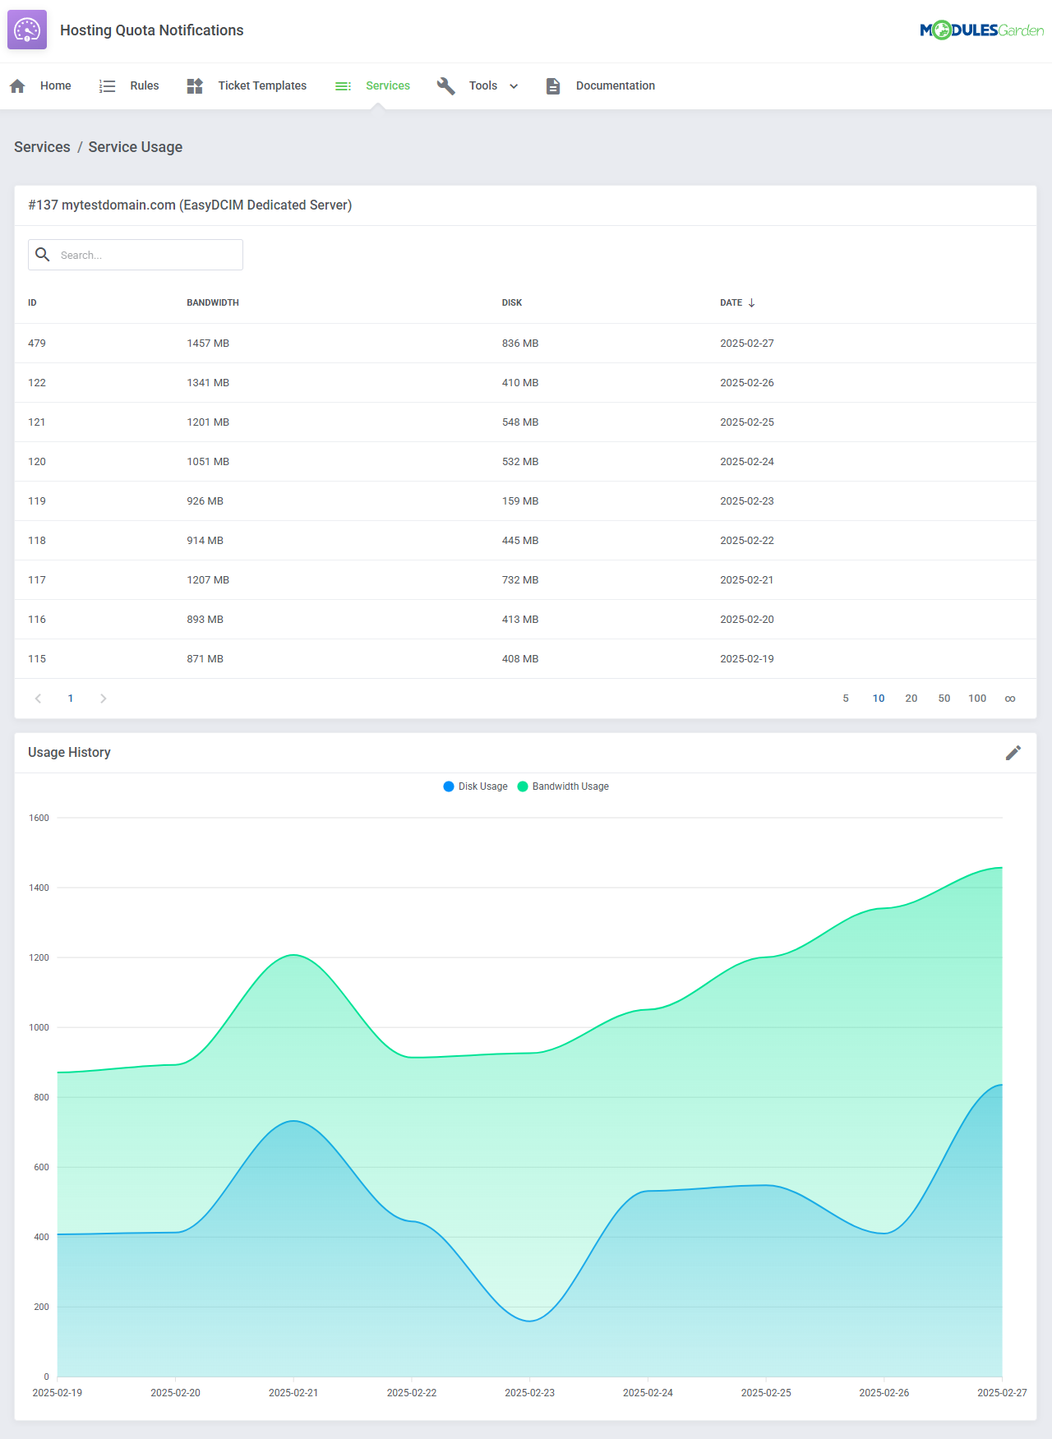Open the Documentation menu item
This screenshot has height=1439, width=1052.
615,86
